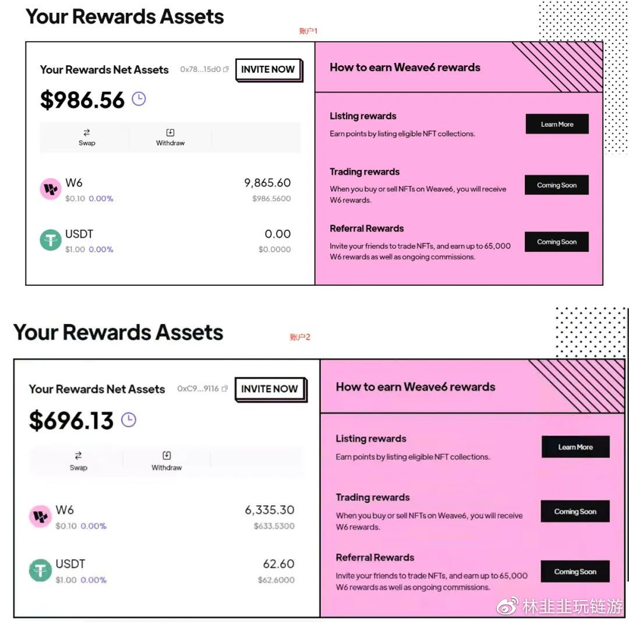
Task: Select the W6 row showing 6,335.30 balance
Action: click(x=162, y=517)
